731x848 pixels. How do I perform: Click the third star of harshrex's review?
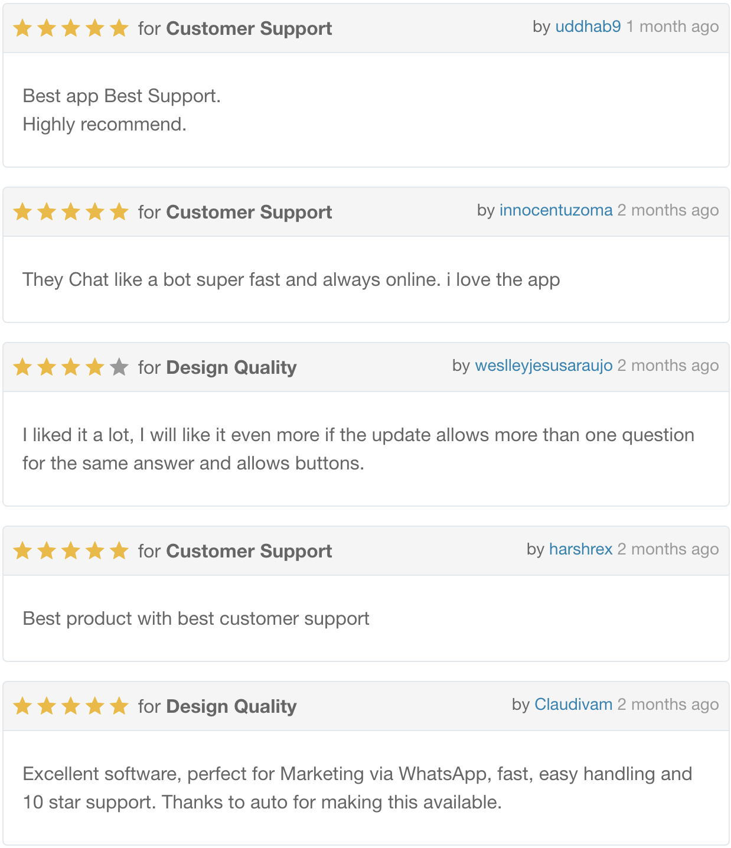(x=70, y=551)
